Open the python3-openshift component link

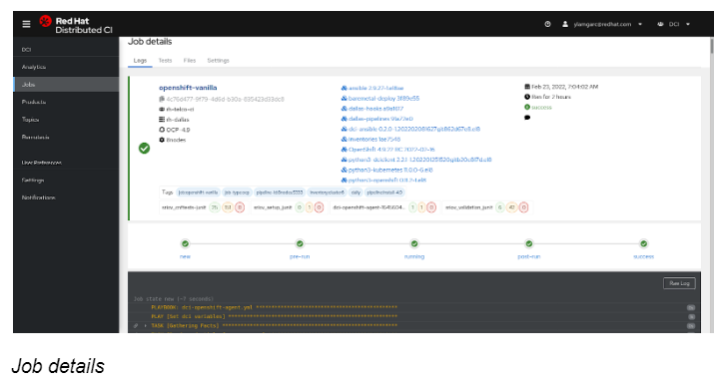pyautogui.click(x=387, y=181)
